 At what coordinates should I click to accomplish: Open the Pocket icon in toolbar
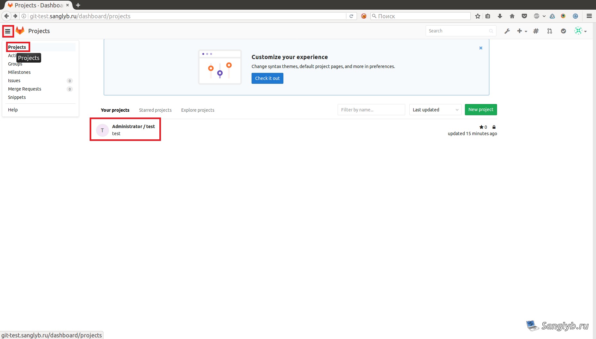tap(524, 16)
